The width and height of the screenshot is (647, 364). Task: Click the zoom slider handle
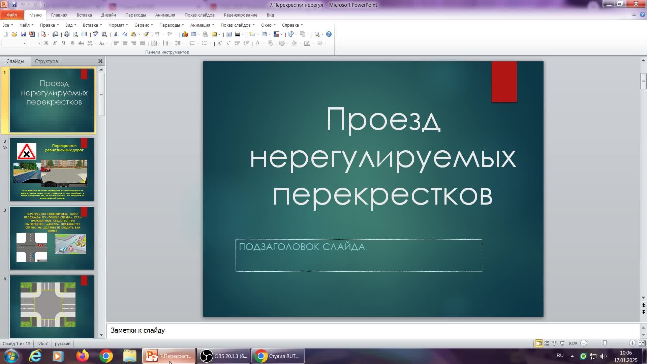pos(605,343)
